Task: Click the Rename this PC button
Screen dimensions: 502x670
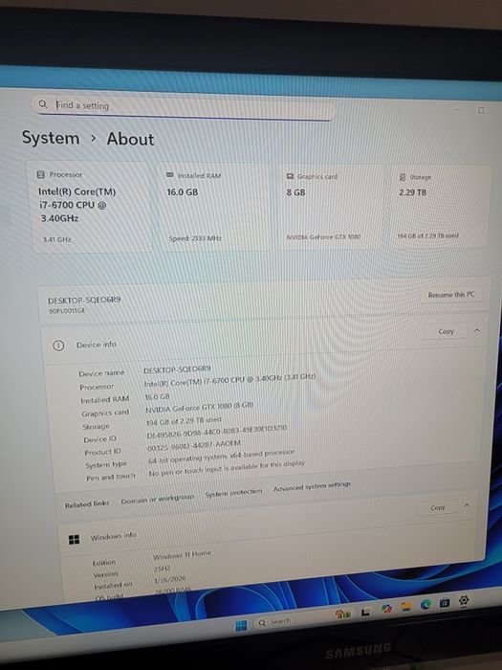Action: (x=451, y=295)
